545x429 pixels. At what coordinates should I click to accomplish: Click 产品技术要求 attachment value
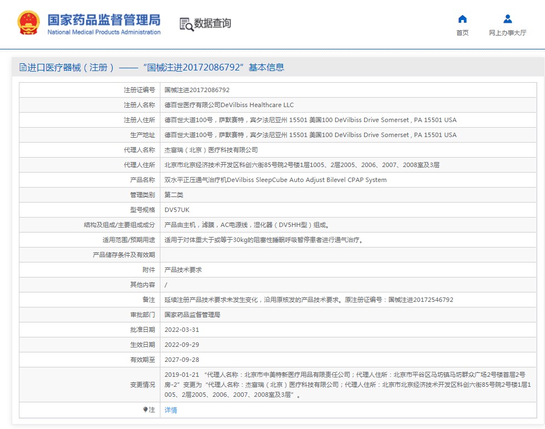click(x=183, y=270)
